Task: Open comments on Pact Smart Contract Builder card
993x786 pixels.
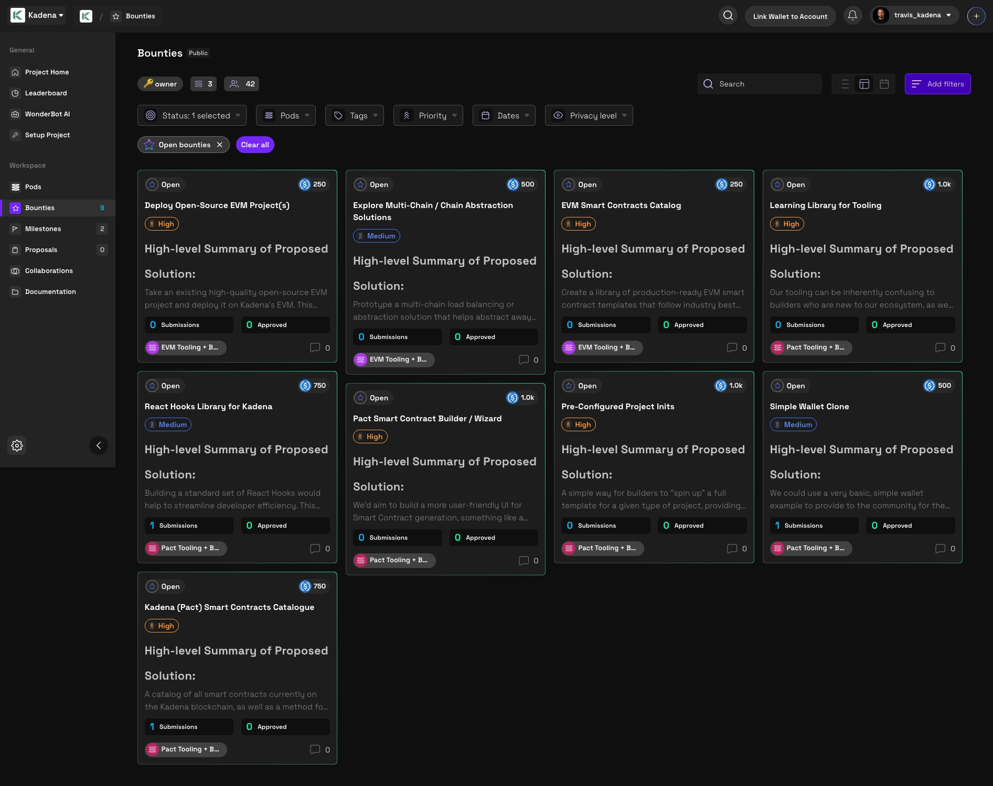Action: (x=528, y=560)
